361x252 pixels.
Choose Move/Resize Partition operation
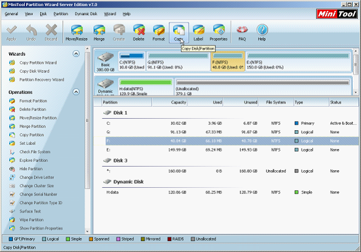pyautogui.click(x=38, y=118)
